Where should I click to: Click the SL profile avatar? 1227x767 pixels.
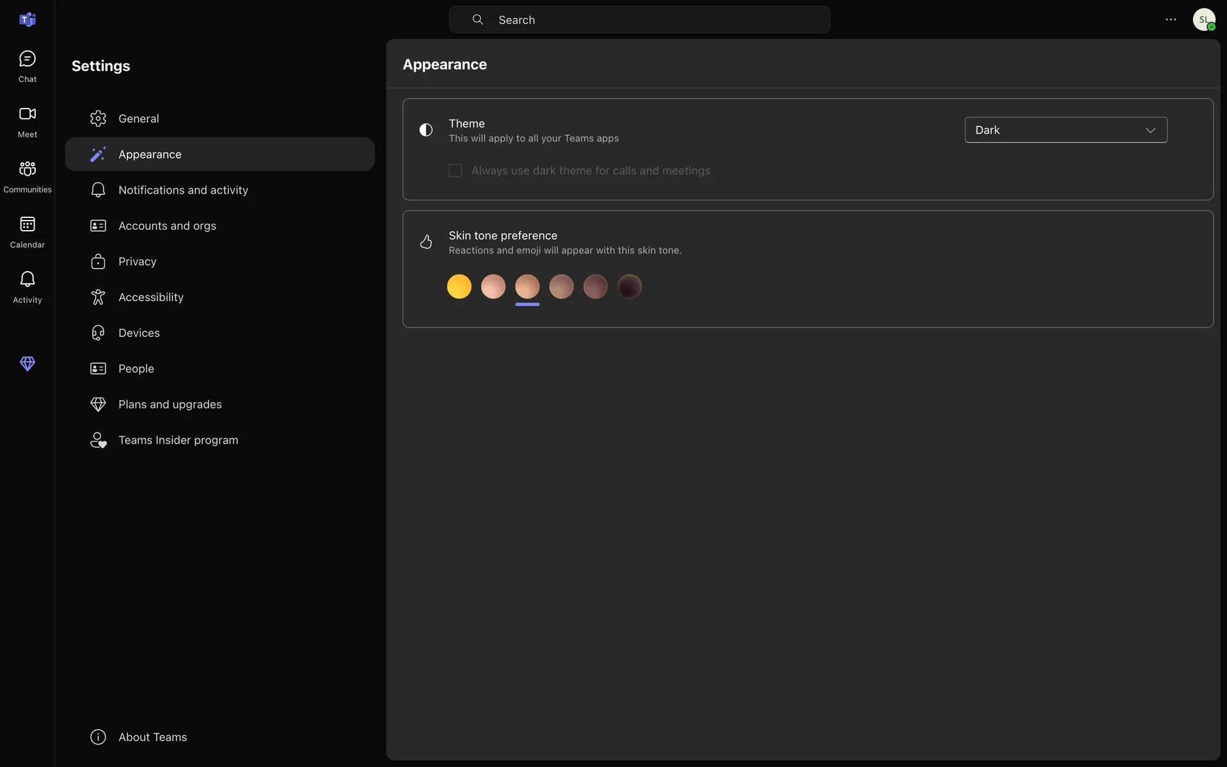tap(1203, 20)
